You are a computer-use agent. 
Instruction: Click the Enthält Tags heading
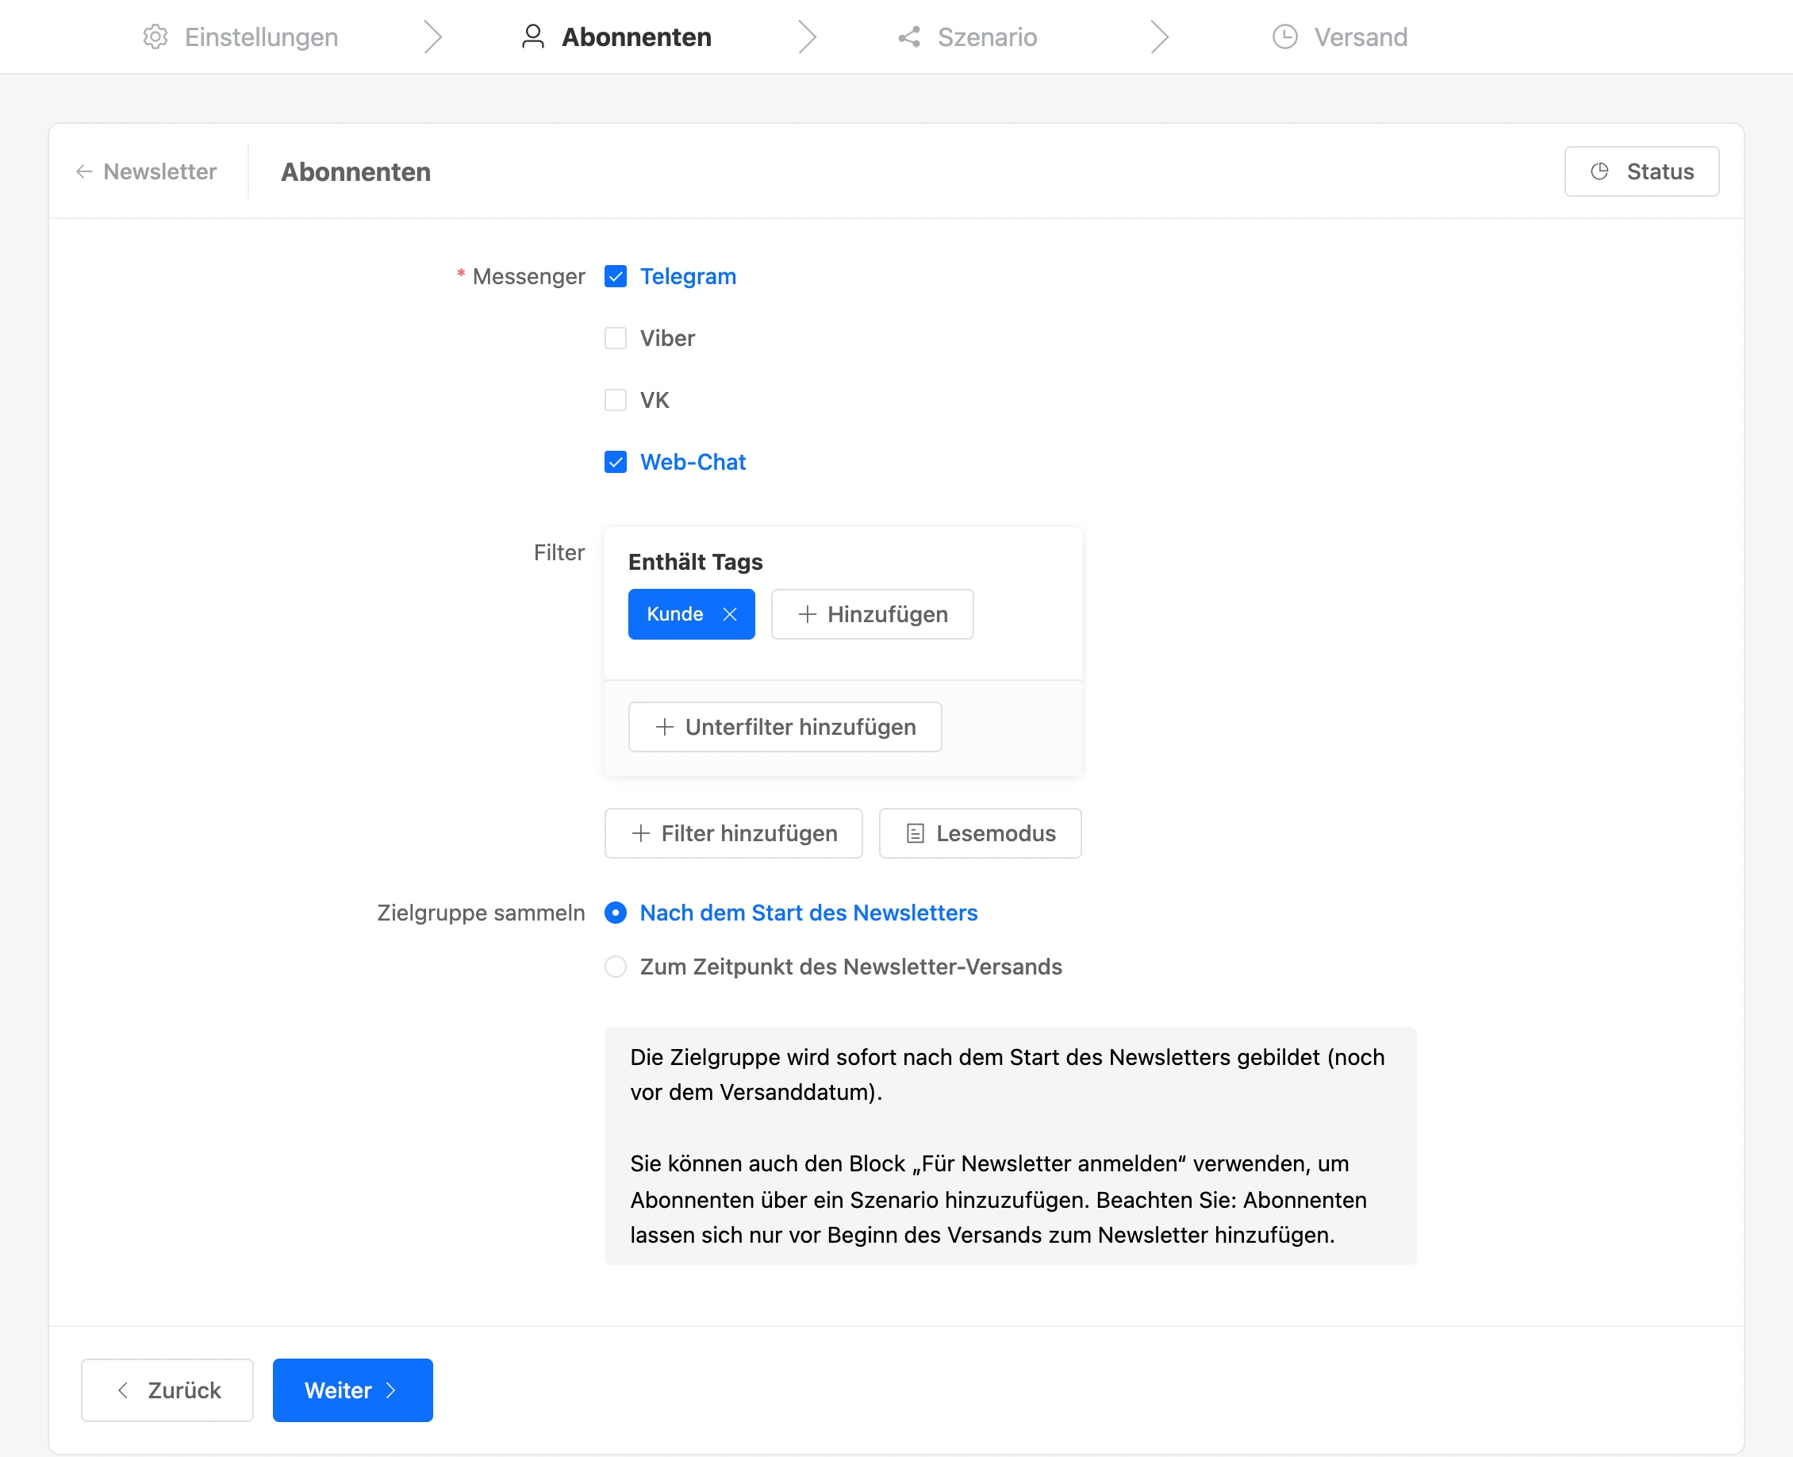696,562
